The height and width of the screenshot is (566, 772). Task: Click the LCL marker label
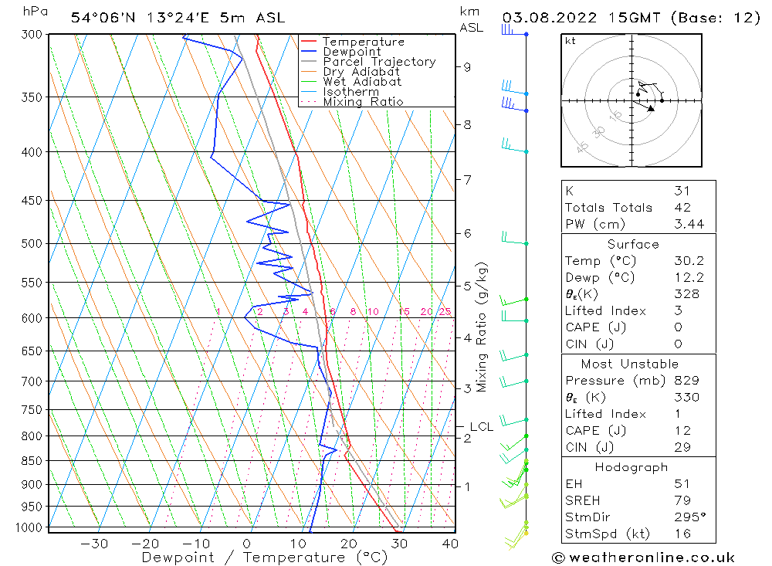[x=481, y=426]
